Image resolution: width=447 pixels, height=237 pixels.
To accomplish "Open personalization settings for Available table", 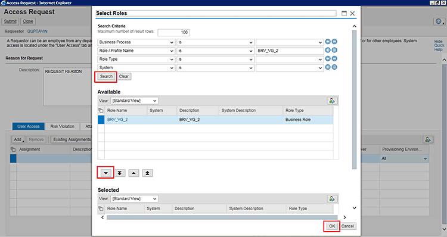I will [x=332, y=101].
